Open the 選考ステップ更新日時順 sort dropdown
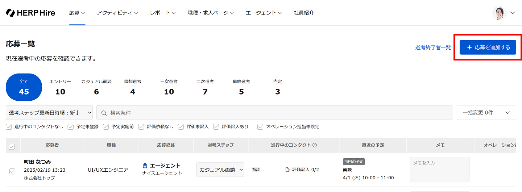The width and height of the screenshot is (522, 192). [49, 113]
